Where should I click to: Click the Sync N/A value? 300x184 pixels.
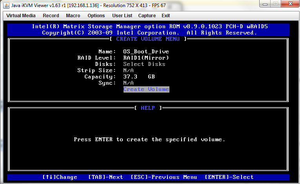pyautogui.click(x=128, y=83)
